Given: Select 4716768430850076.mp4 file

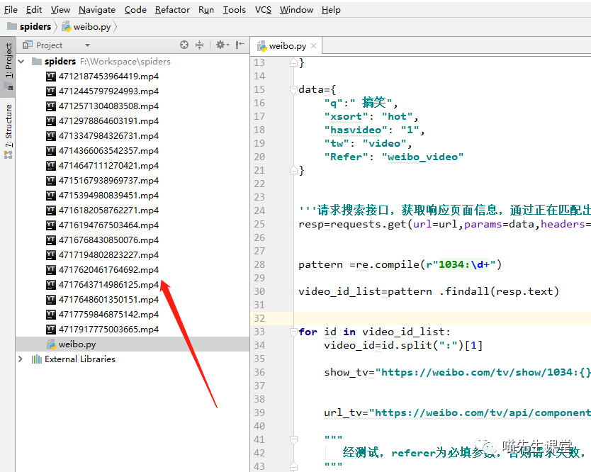Looking at the screenshot, I should tap(108, 240).
